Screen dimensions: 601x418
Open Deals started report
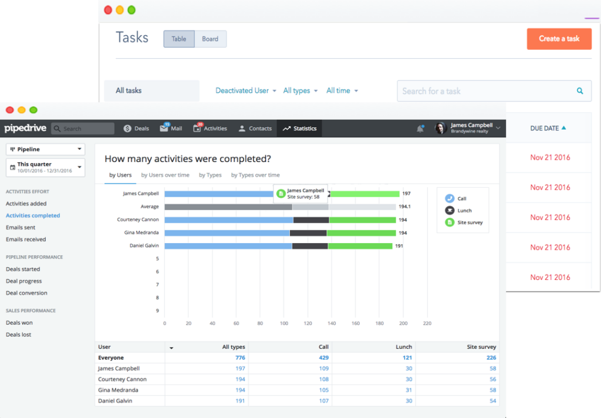click(x=23, y=269)
